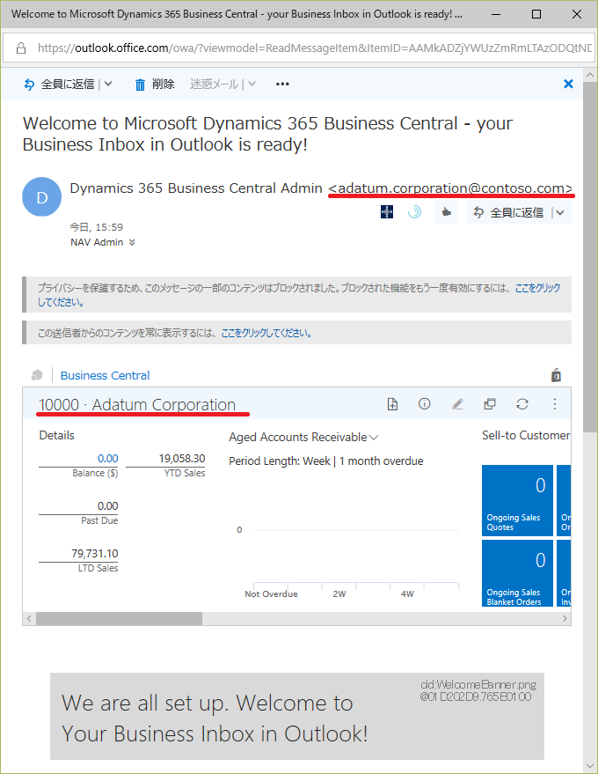Click the 79,731.10 LTD Sales value
This screenshot has width=598, height=774.
(x=95, y=554)
